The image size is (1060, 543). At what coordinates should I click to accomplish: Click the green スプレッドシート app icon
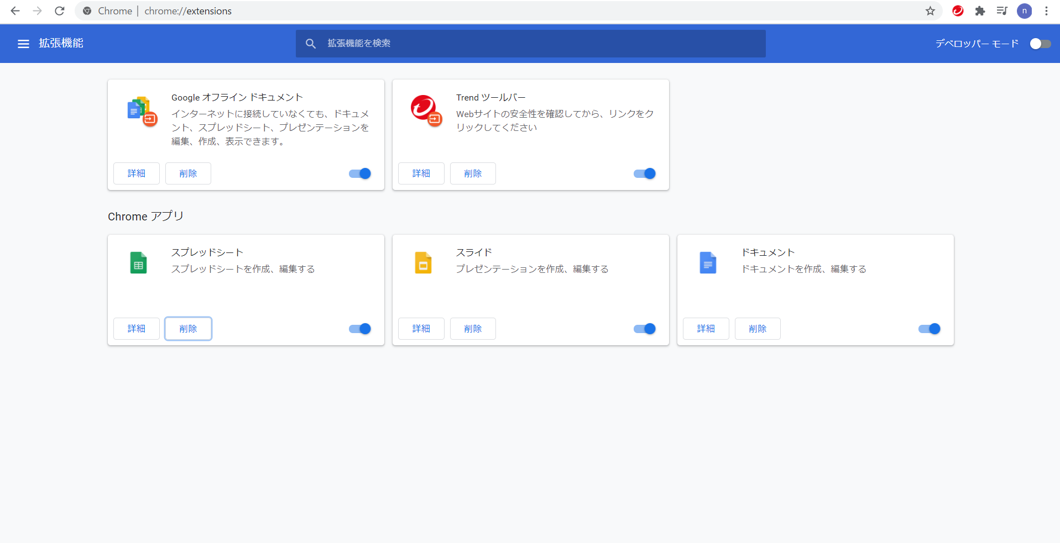point(138,262)
